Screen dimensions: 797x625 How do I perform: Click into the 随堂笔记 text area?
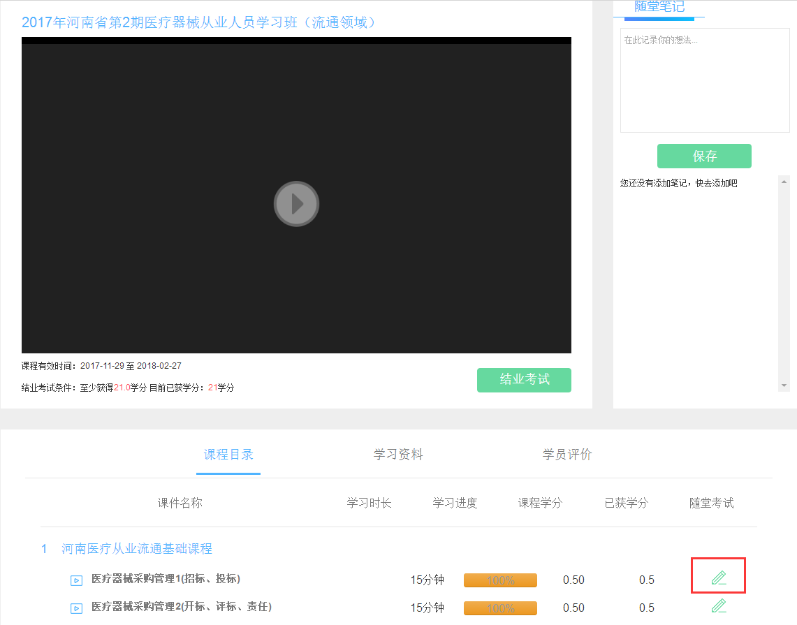pos(704,80)
